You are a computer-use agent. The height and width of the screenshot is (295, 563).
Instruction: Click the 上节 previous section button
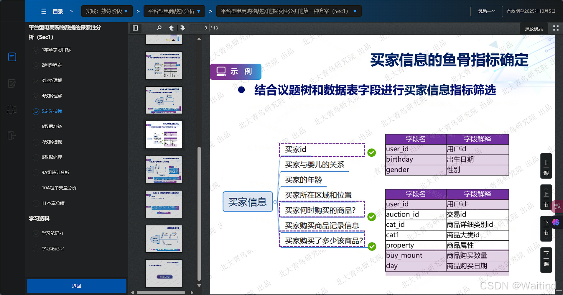pos(546,197)
